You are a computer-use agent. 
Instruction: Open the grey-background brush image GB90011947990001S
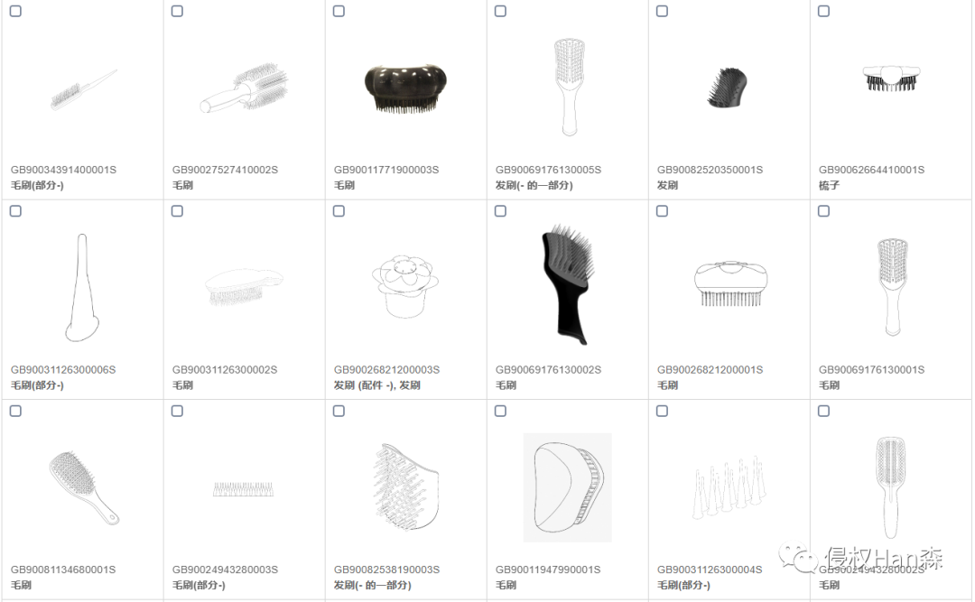click(x=567, y=487)
